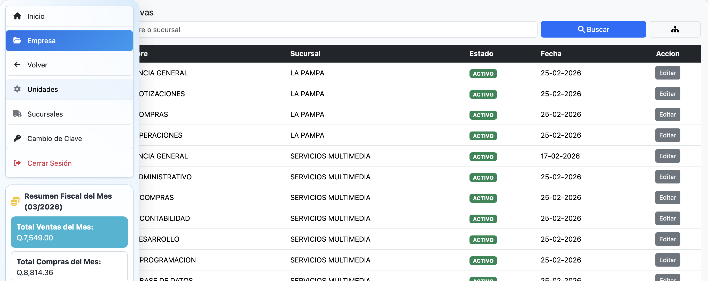The image size is (709, 281).
Task: Open the organization chart icon beside Buscar
Action: [x=675, y=29]
